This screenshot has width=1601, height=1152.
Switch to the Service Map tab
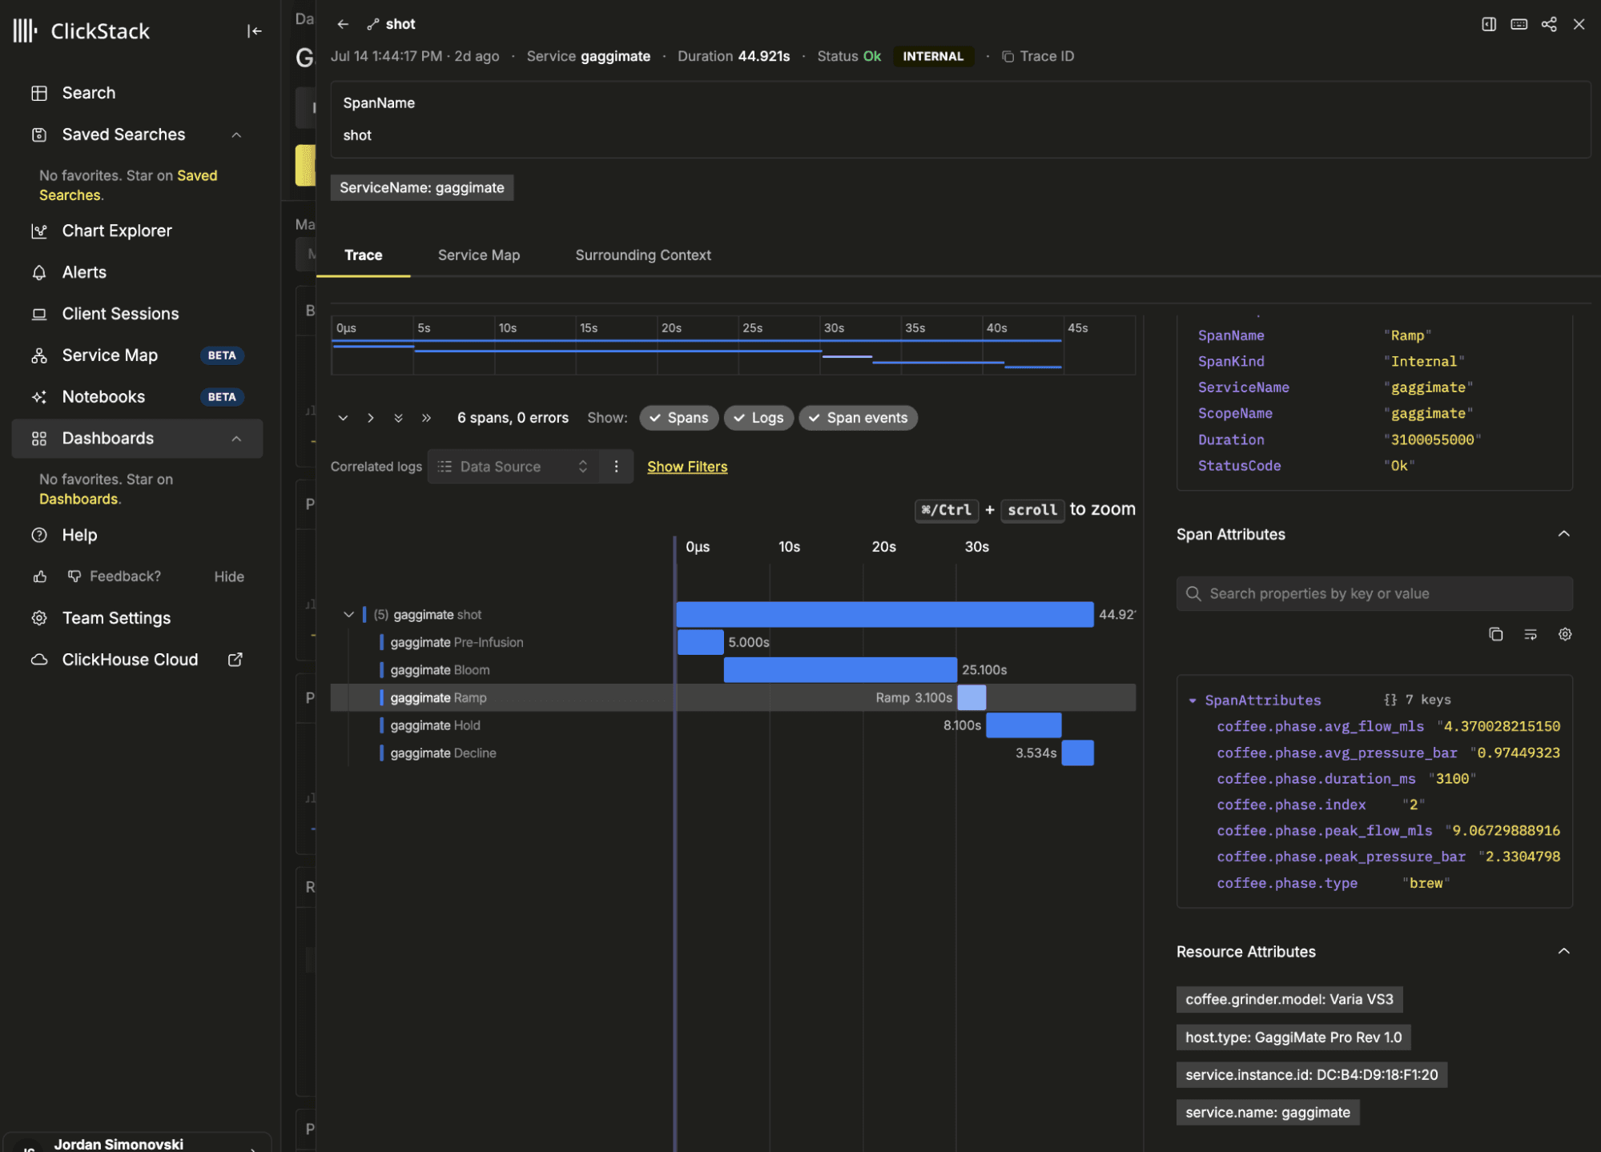[479, 255]
